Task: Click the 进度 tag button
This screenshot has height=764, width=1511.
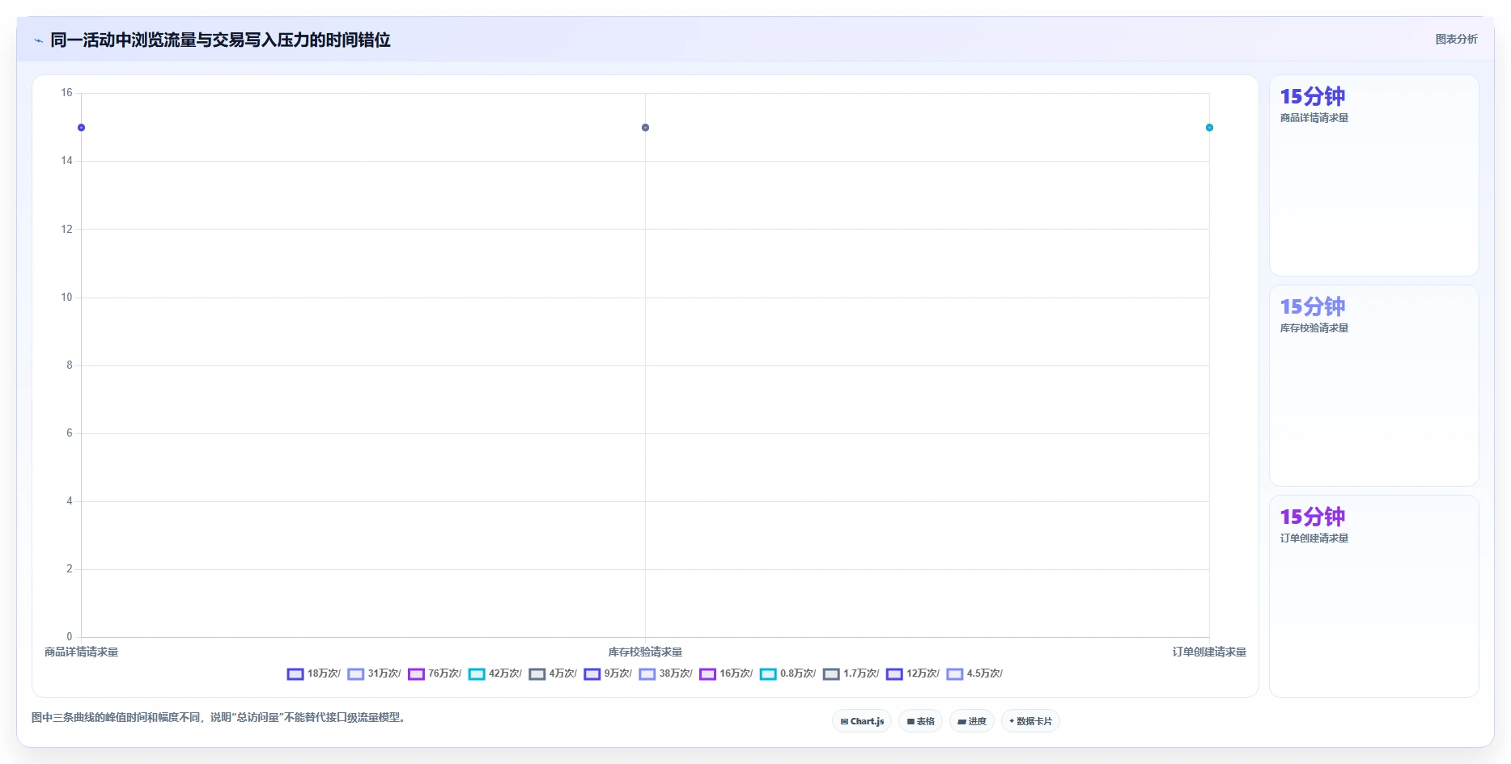Action: (x=972, y=721)
